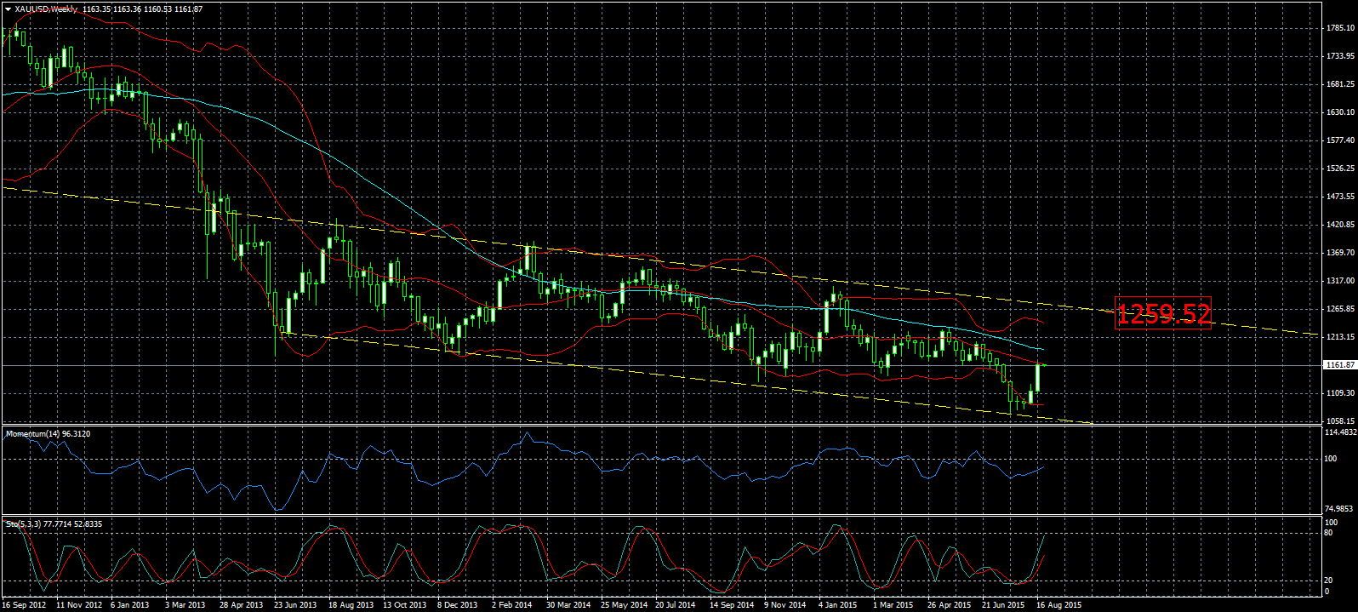The height and width of the screenshot is (612, 1358).
Task: Click the 4 Jan 2015 date label
Action: [838, 605]
